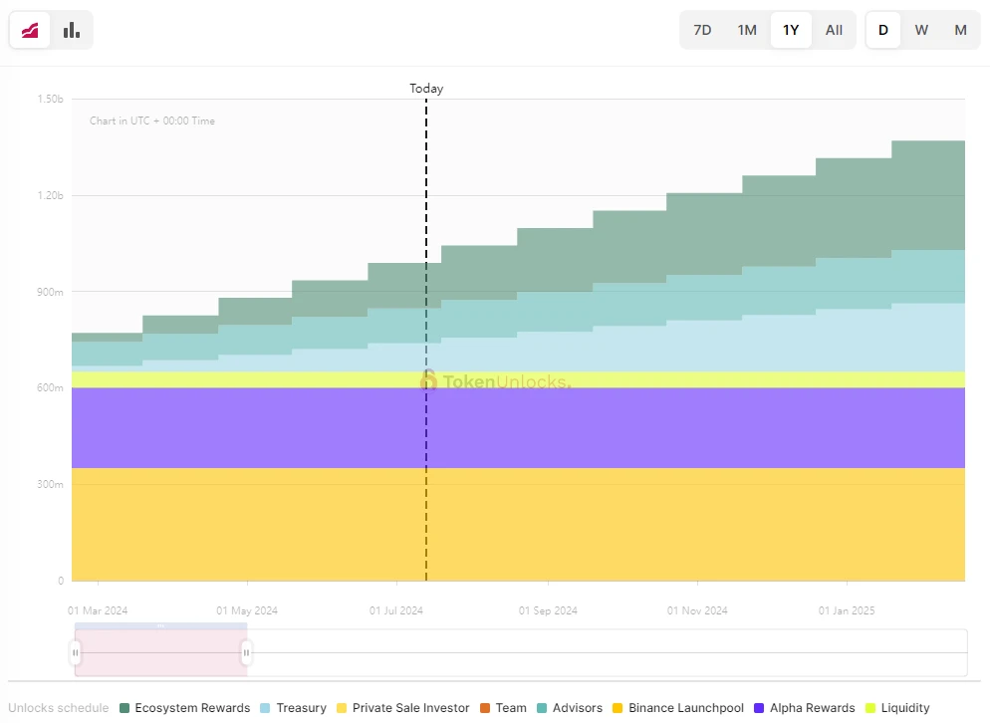Toggle Advisors legend series
The image size is (990, 723).
pos(570,708)
